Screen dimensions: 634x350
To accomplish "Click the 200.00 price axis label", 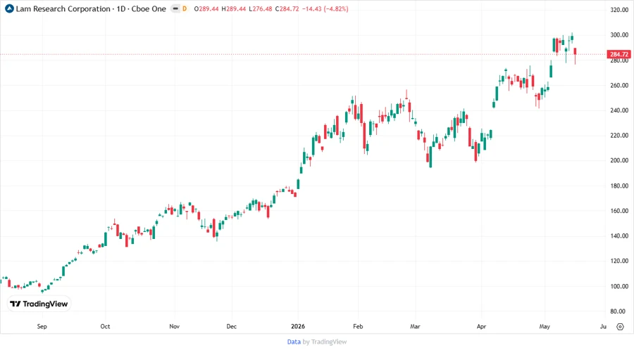I will pos(619,160).
